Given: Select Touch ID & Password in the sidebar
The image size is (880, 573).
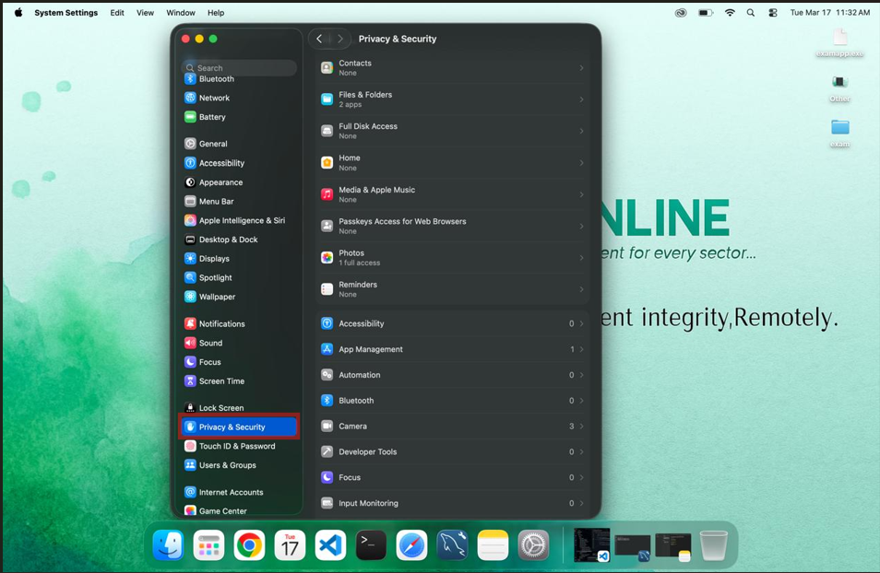Looking at the screenshot, I should coord(237,446).
